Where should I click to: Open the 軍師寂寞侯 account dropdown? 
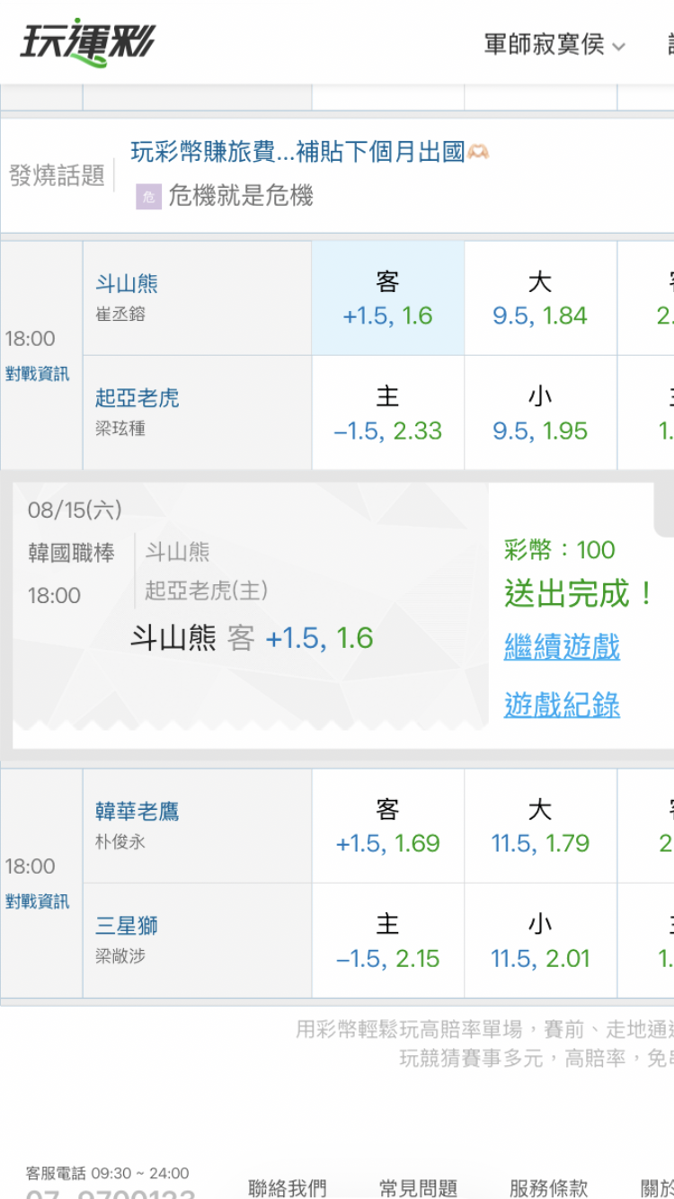click(x=554, y=45)
